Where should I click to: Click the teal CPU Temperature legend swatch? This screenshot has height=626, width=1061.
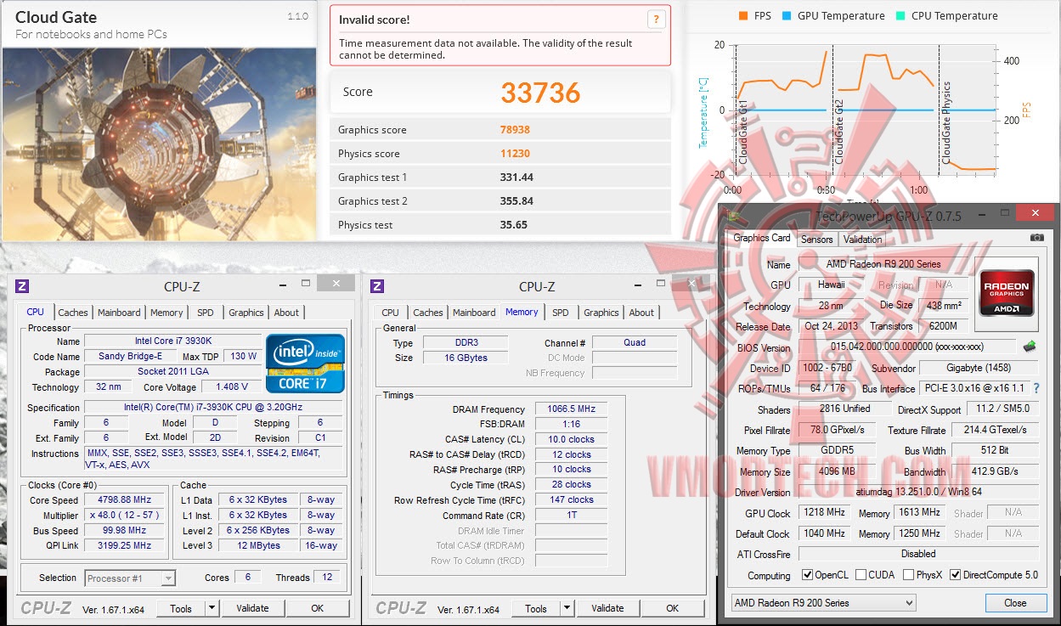point(899,16)
